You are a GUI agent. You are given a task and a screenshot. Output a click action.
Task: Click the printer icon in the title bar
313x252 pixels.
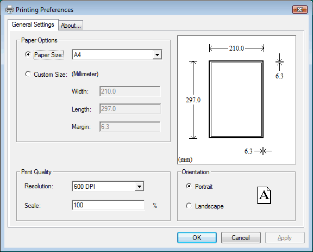point(10,10)
